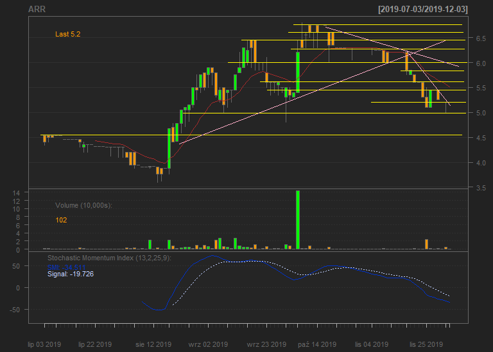Click the 6 volume axis label
Viewport: 493px width, 352px height.
(18, 226)
